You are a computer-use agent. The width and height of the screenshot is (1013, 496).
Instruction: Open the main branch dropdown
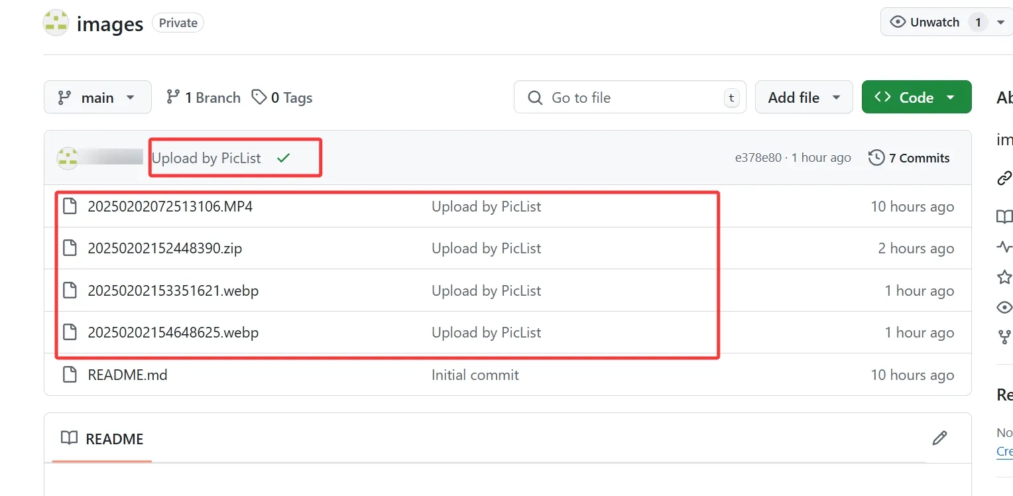97,97
